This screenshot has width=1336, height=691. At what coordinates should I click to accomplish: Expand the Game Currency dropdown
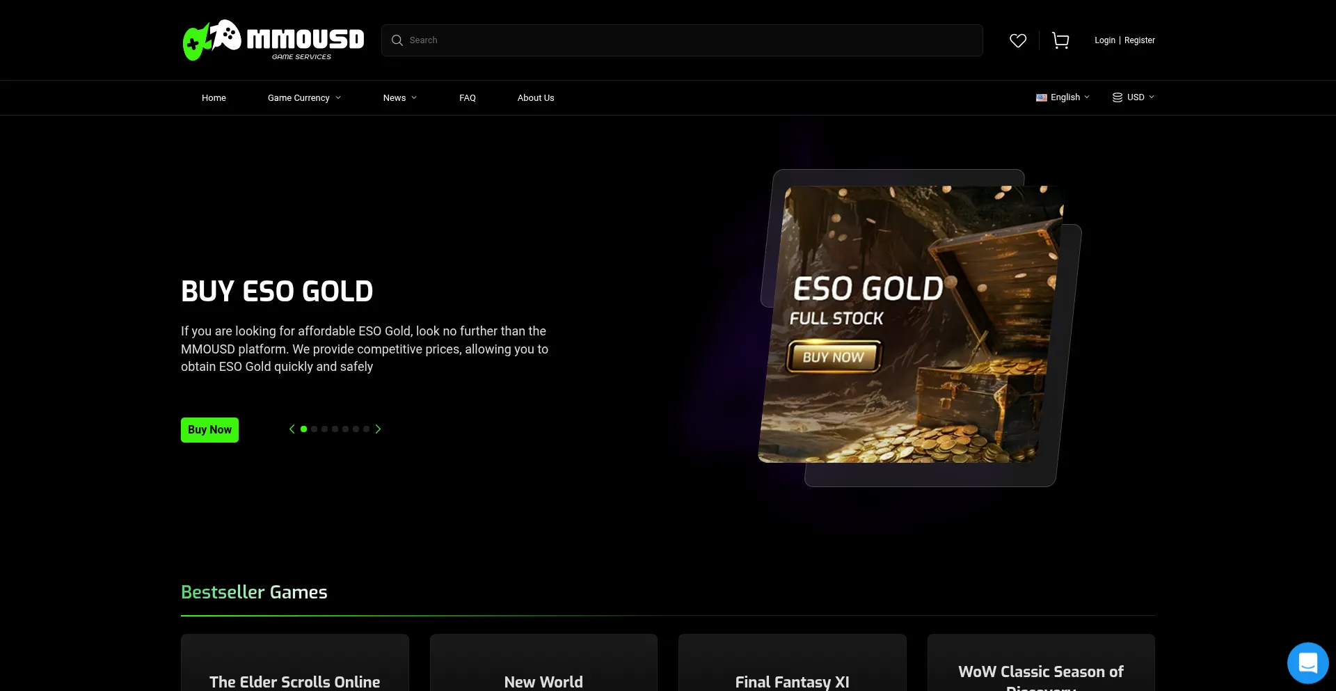(304, 98)
